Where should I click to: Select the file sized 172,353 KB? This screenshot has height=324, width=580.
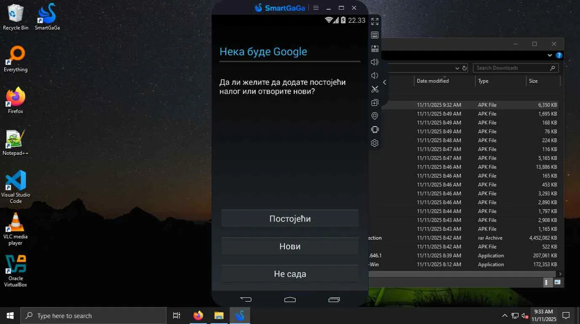[x=464, y=265]
